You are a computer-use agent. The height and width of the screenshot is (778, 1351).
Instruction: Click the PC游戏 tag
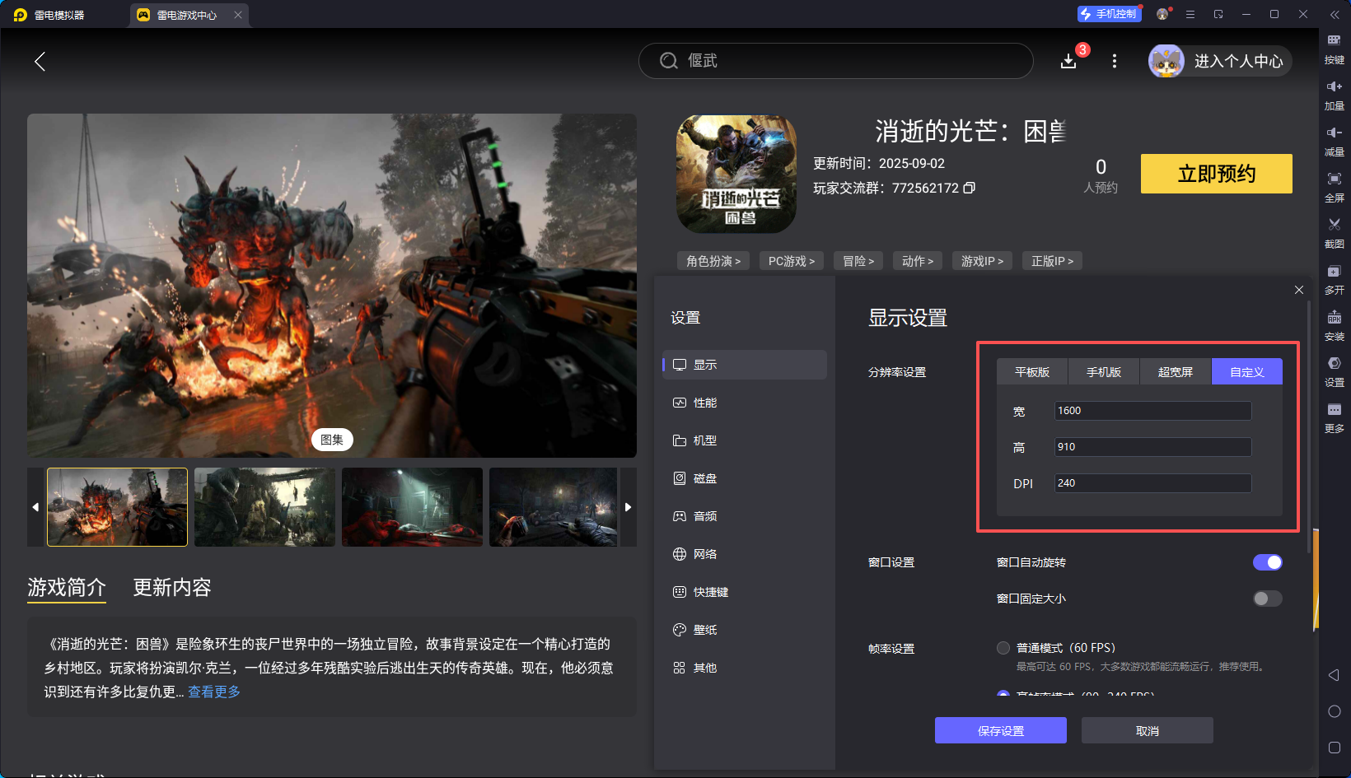[792, 261]
